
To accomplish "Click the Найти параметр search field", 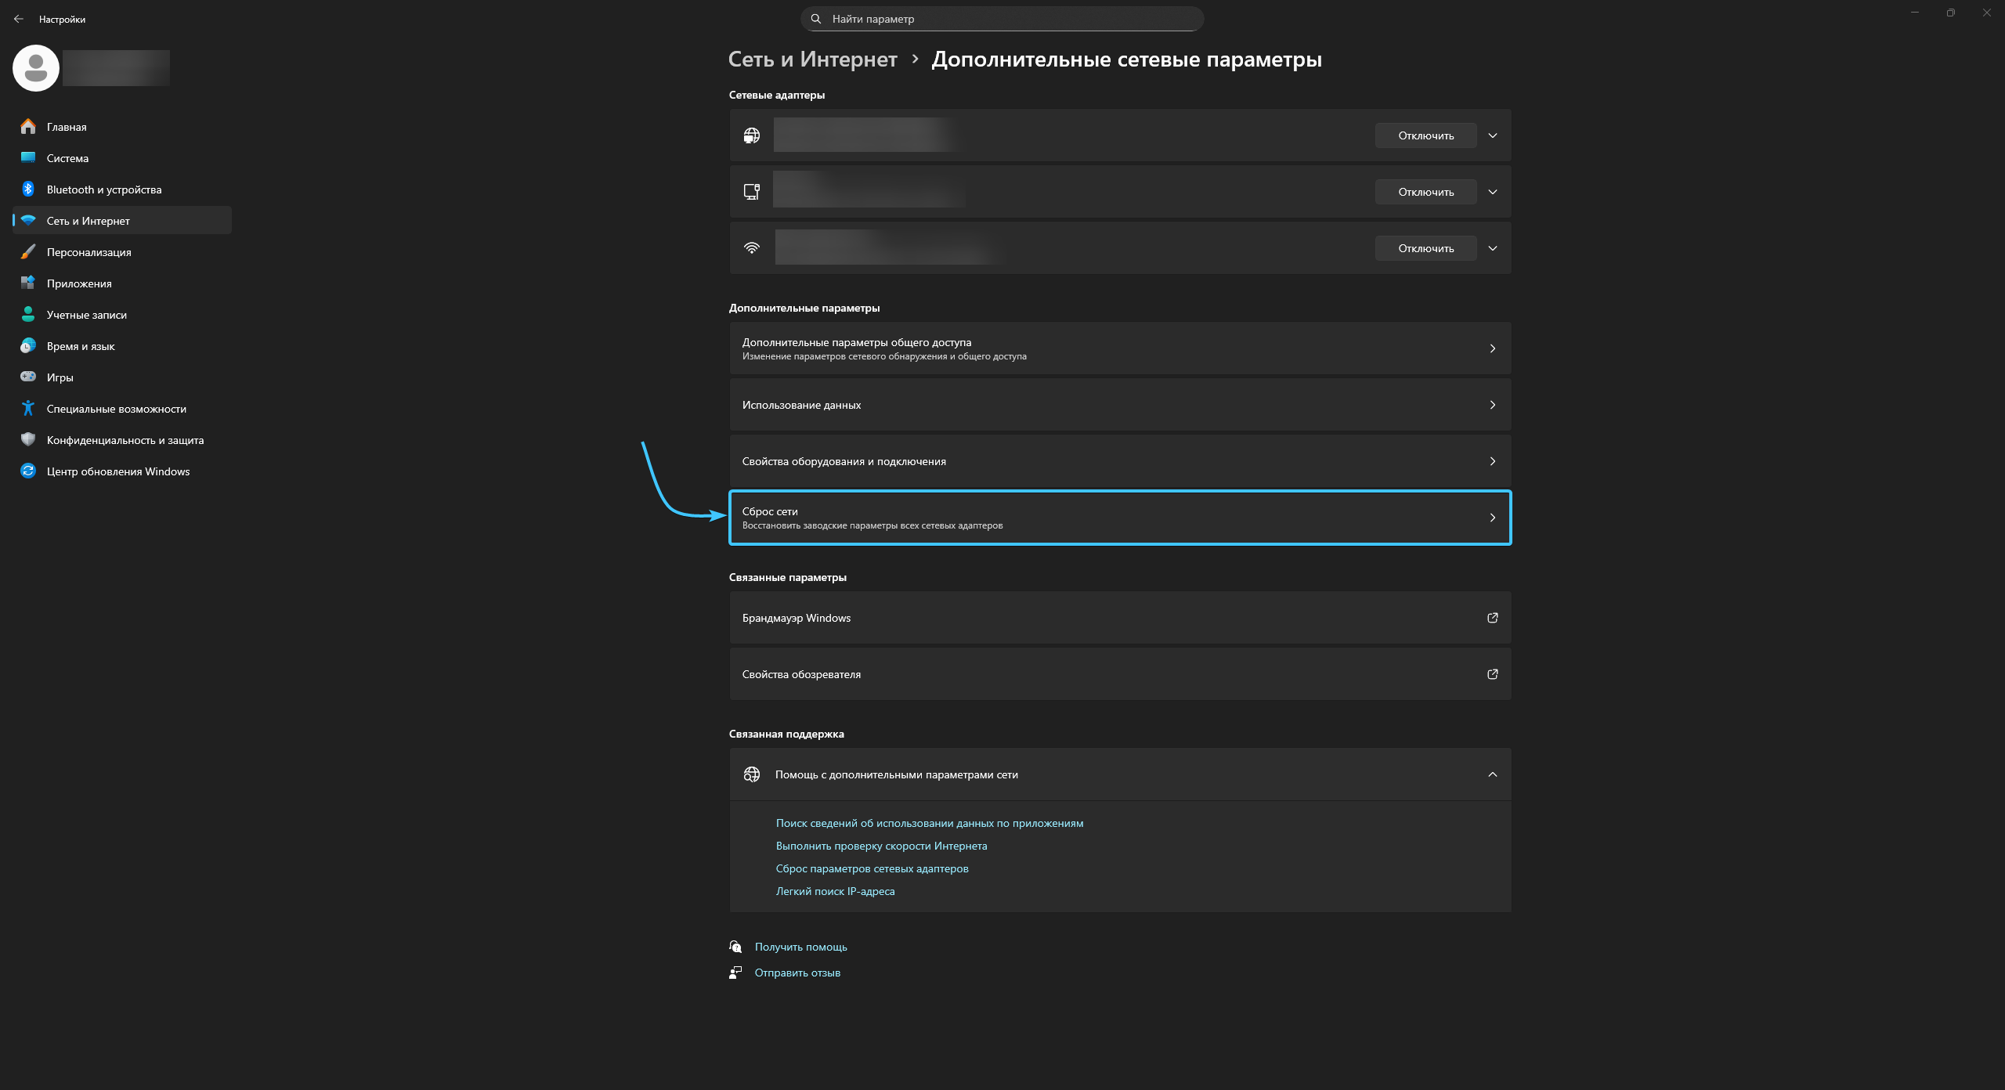I will [1002, 19].
